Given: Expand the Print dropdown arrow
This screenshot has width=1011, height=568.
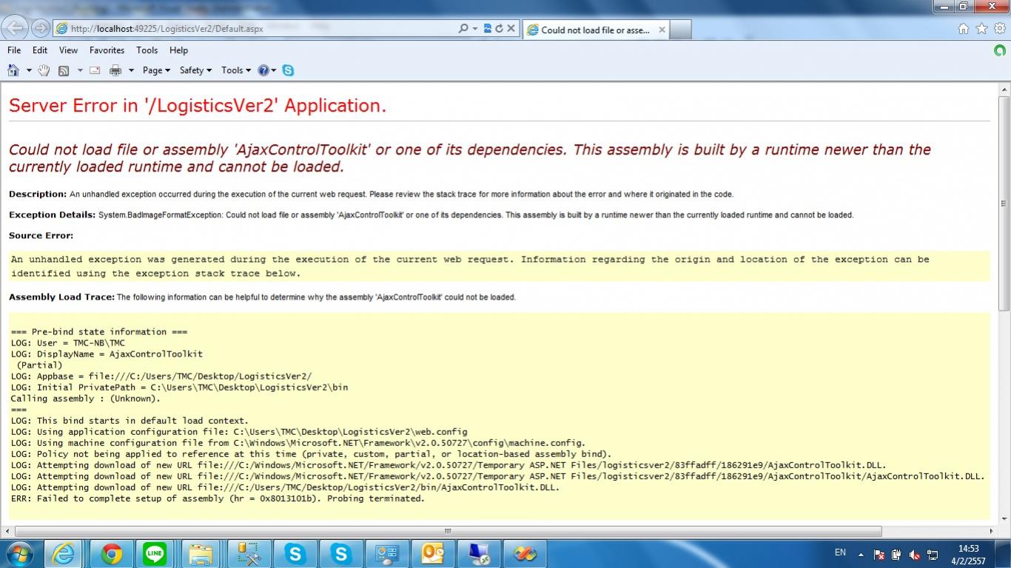Looking at the screenshot, I should coord(131,70).
